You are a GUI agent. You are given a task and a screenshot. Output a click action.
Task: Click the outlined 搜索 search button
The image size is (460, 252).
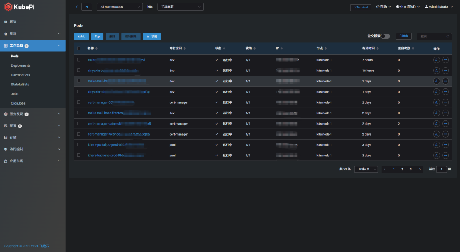[x=404, y=36]
